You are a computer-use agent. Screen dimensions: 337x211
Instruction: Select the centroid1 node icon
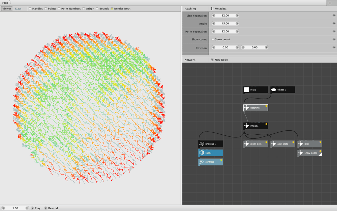pyautogui.click(x=202, y=162)
